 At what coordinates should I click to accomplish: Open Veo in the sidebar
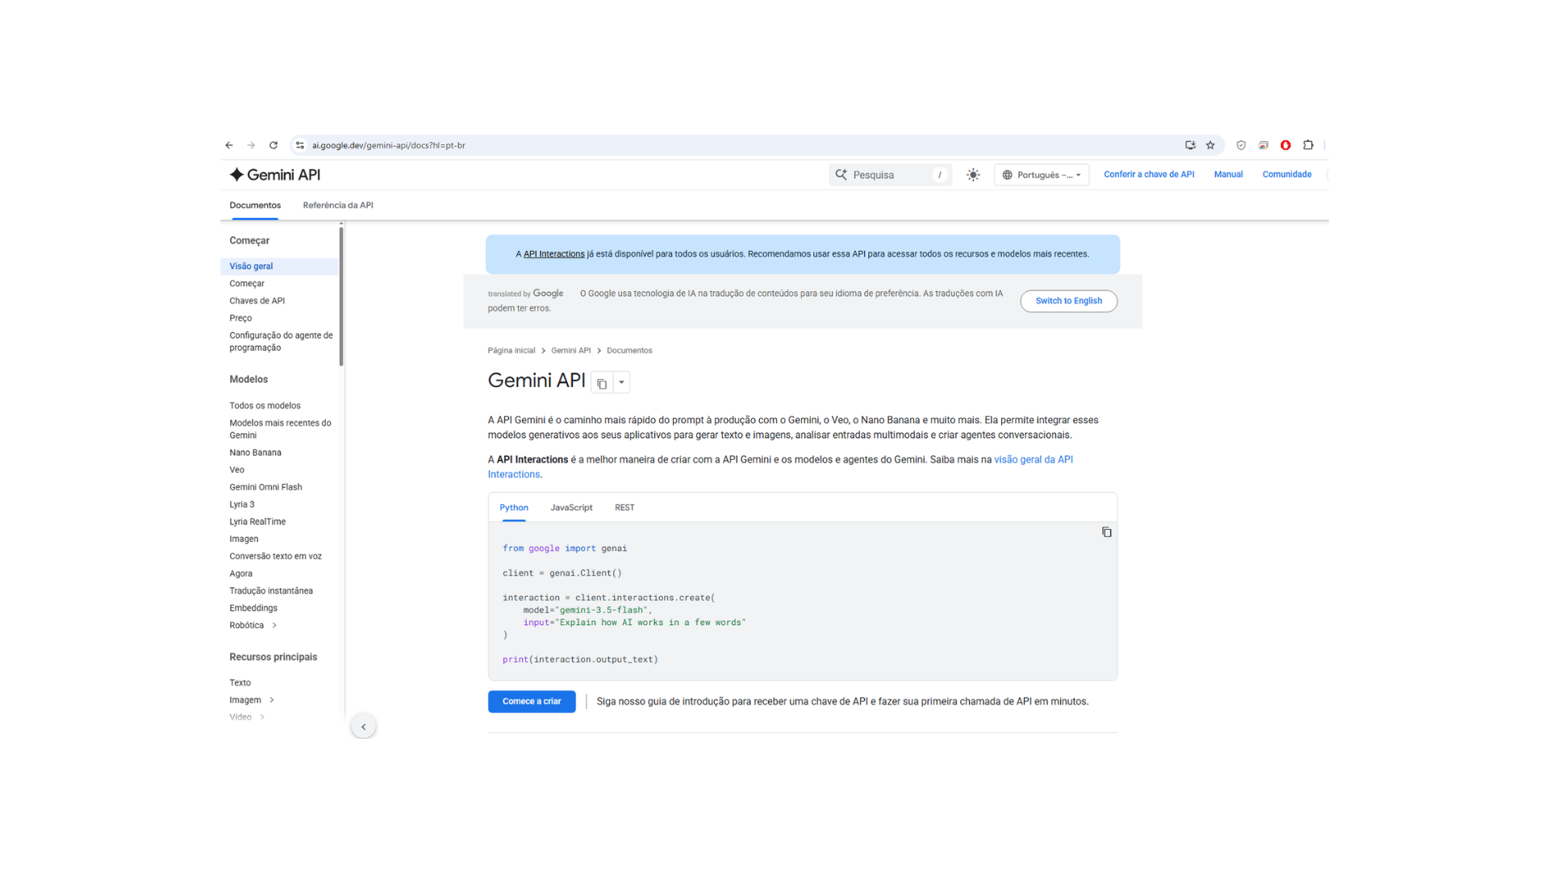pyautogui.click(x=236, y=470)
